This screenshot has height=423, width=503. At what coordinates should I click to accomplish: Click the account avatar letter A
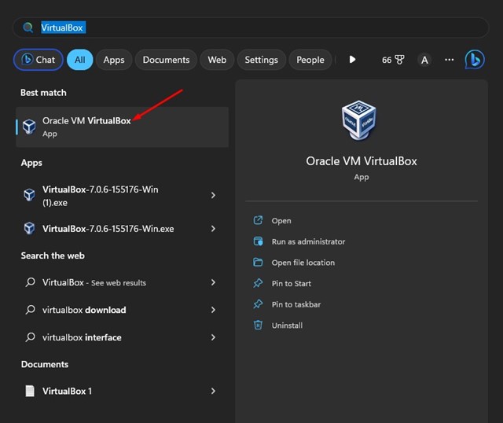tap(424, 60)
